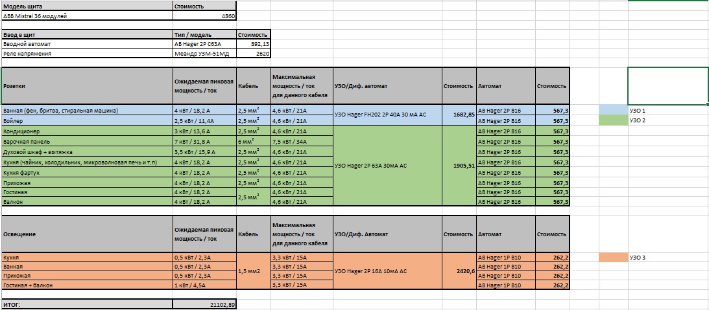Click 262,2 in 'Гостиная + балкон' row
The image size is (709, 310).
(x=553, y=285)
